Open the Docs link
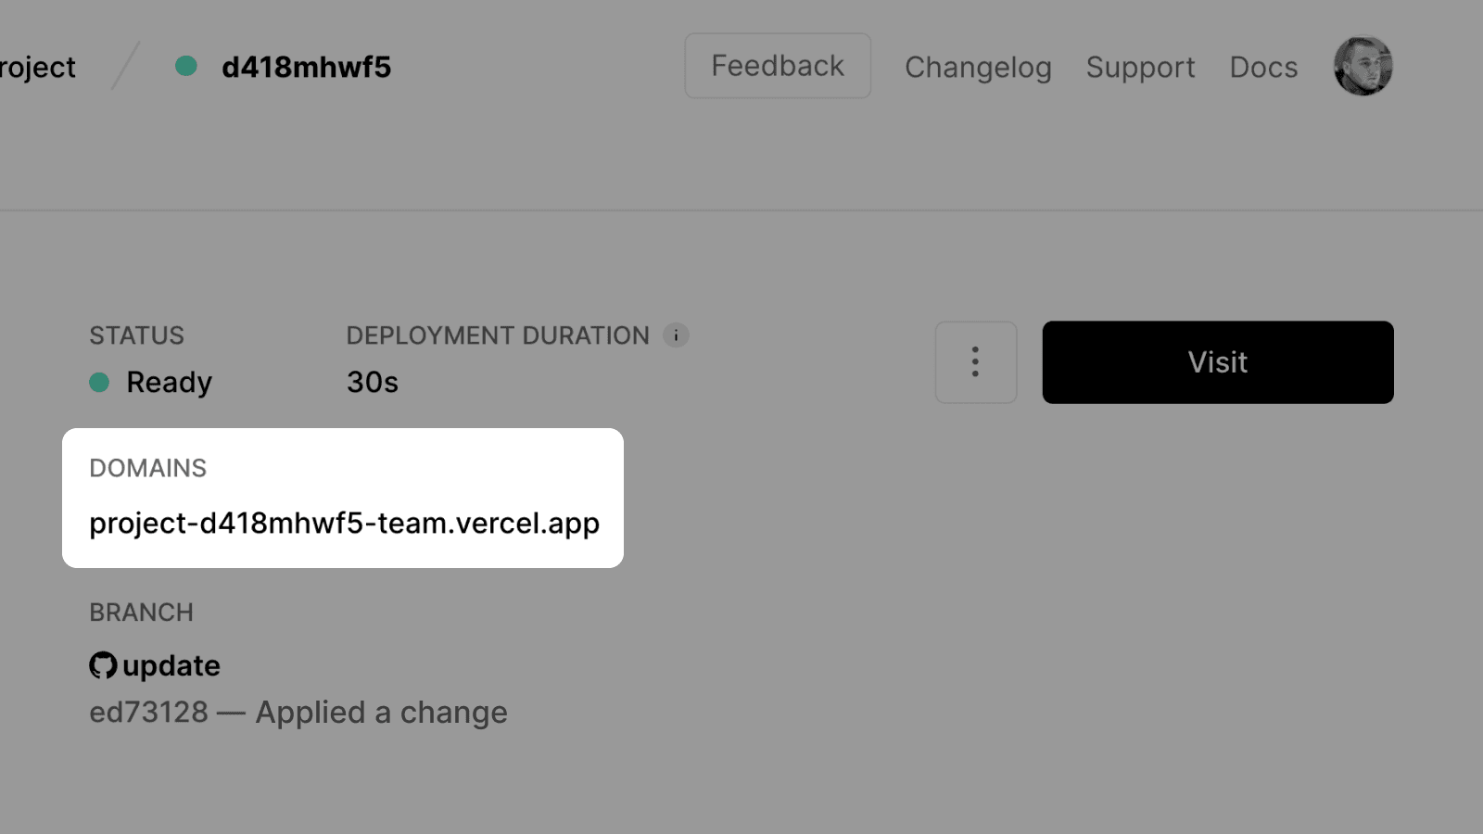This screenshot has height=834, width=1483. [x=1263, y=67]
